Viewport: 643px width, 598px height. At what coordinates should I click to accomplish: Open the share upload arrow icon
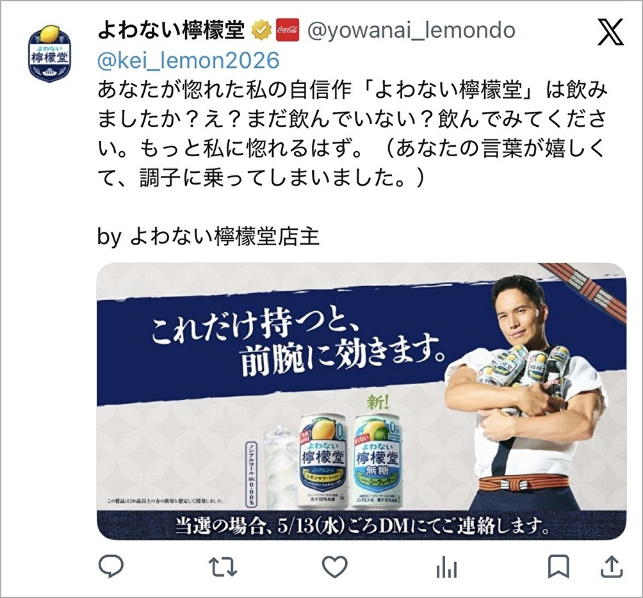[612, 567]
